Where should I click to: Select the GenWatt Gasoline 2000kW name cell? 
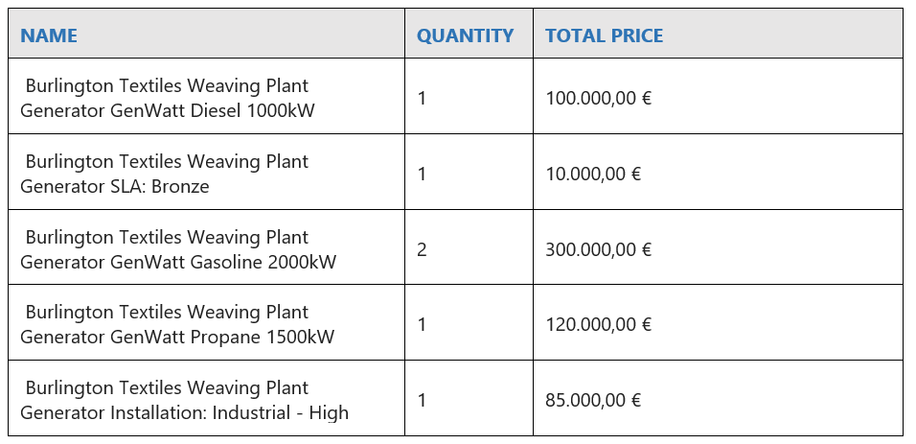[x=178, y=249]
